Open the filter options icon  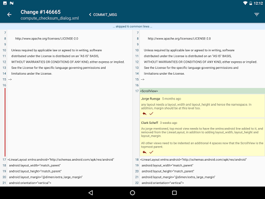click(257, 15)
